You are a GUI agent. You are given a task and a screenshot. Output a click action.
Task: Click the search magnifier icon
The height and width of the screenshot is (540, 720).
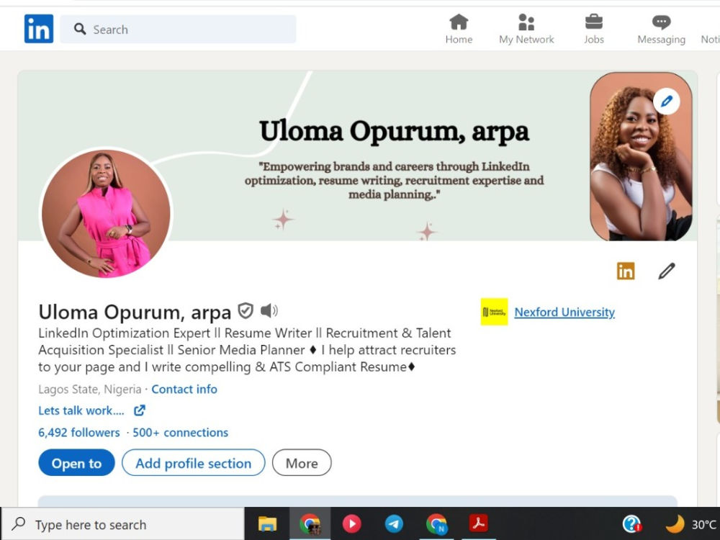coord(80,29)
